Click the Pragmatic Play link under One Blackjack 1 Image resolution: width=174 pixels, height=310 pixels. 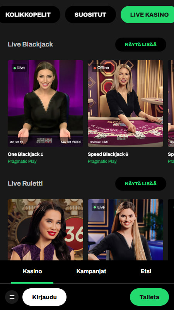22,161
